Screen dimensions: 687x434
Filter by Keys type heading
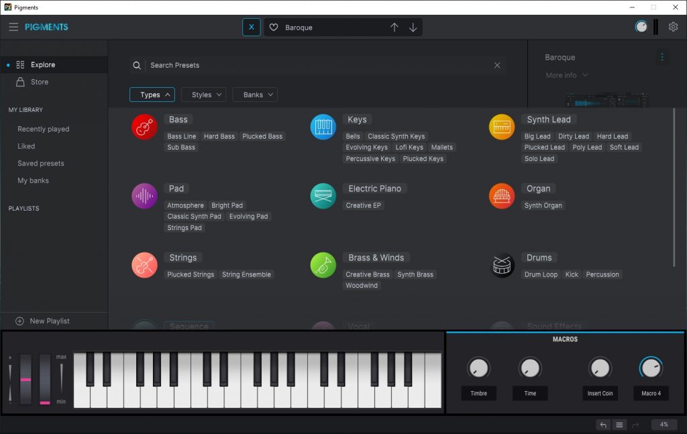click(357, 119)
